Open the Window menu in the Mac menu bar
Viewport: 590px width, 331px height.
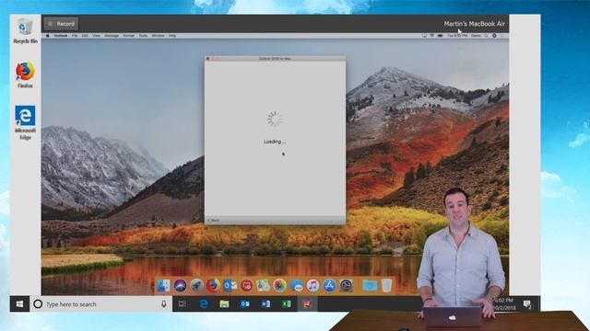point(158,36)
